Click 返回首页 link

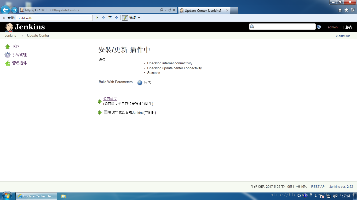[x=110, y=99]
